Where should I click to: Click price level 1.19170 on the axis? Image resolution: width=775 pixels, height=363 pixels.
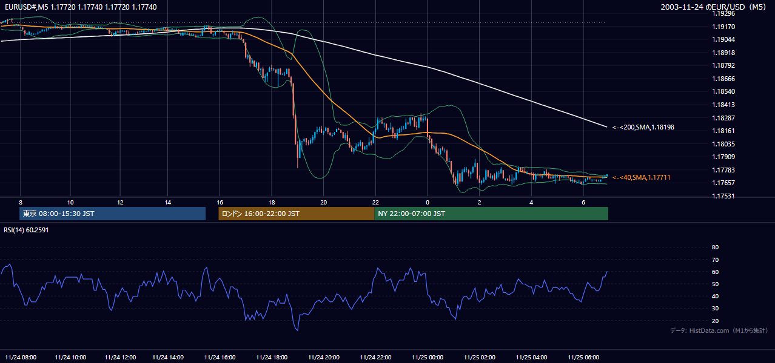[x=723, y=27]
